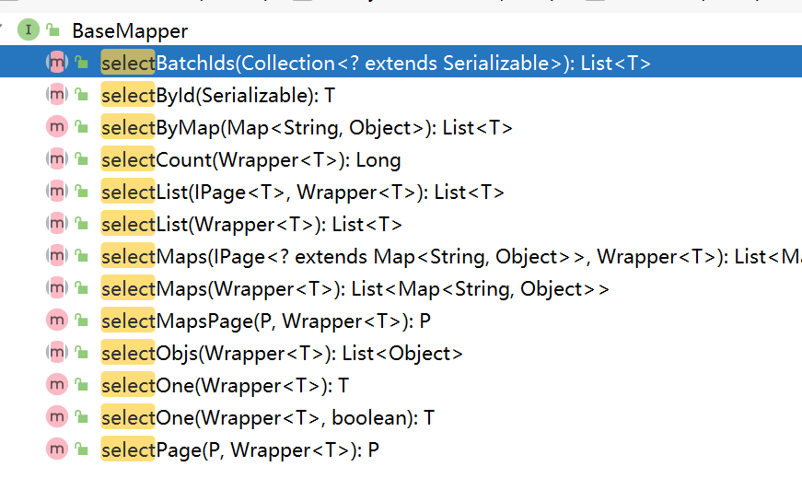Click the method icon beside selectCount
802x490 pixels.
pos(57,159)
